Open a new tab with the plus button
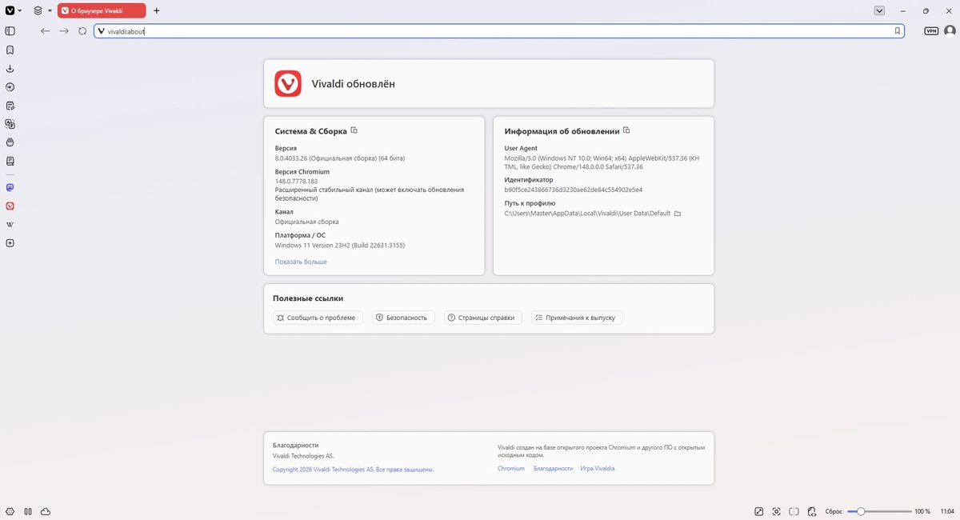This screenshot has width=960, height=520. (x=157, y=10)
